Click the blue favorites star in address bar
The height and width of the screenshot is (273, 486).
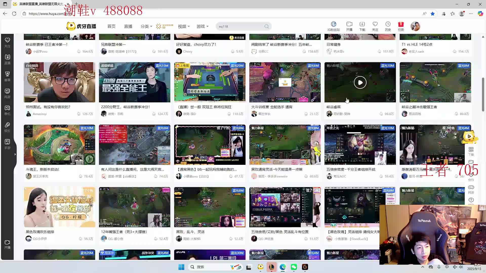433,14
